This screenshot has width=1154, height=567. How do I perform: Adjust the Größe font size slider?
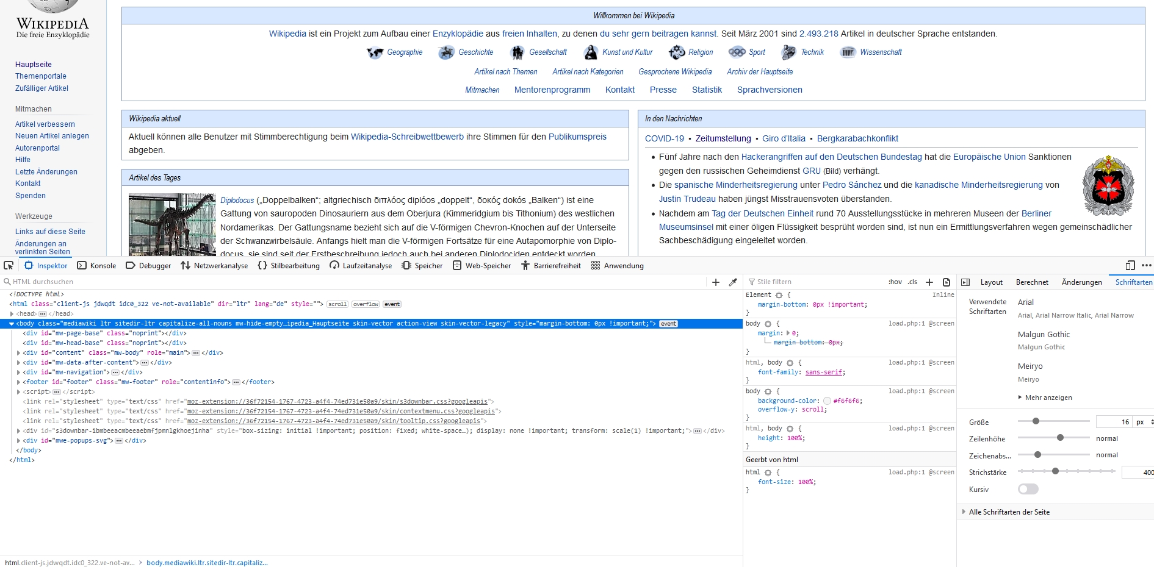pos(1036,421)
